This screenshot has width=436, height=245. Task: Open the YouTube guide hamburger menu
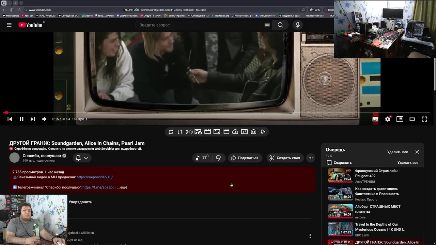9,25
